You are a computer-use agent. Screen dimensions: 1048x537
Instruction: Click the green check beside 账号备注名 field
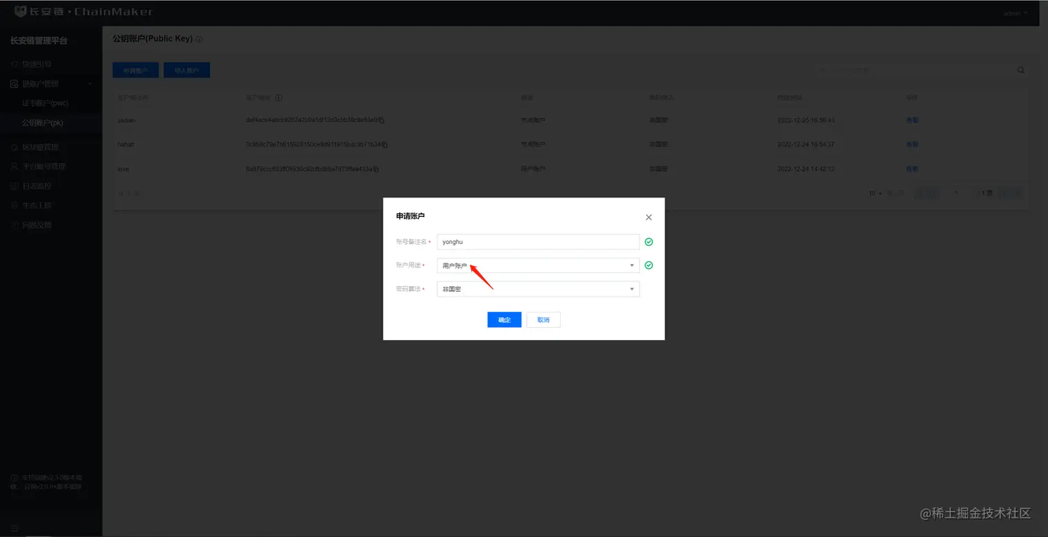649,242
